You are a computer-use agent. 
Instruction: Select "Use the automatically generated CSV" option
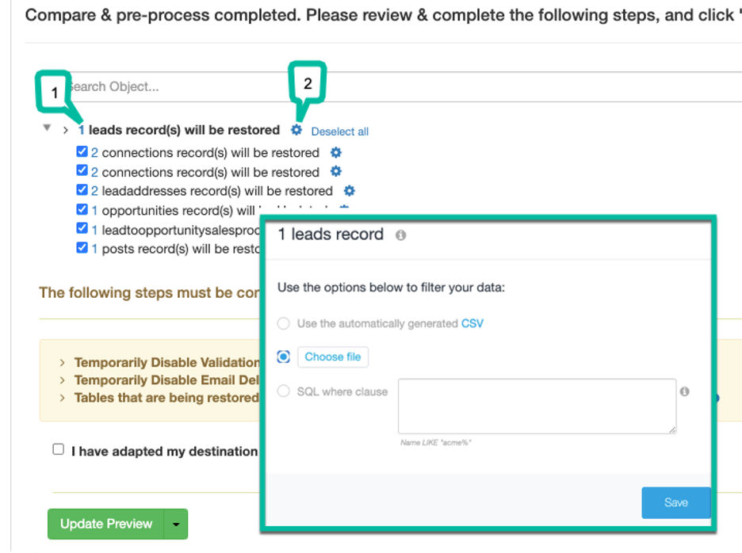pos(284,323)
